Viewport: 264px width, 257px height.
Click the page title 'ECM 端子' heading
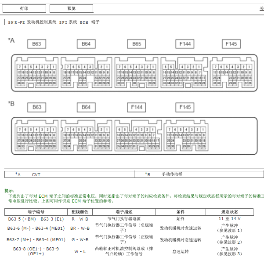90,22
